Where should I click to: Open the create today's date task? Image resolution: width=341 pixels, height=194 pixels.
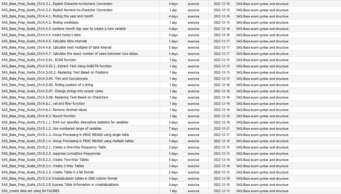41,35
